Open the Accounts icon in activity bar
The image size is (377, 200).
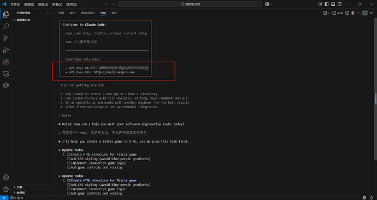tap(6, 178)
